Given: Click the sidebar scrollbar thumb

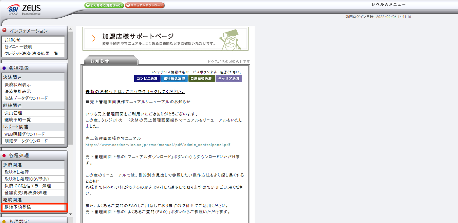Looking at the screenshot, I should (71, 88).
